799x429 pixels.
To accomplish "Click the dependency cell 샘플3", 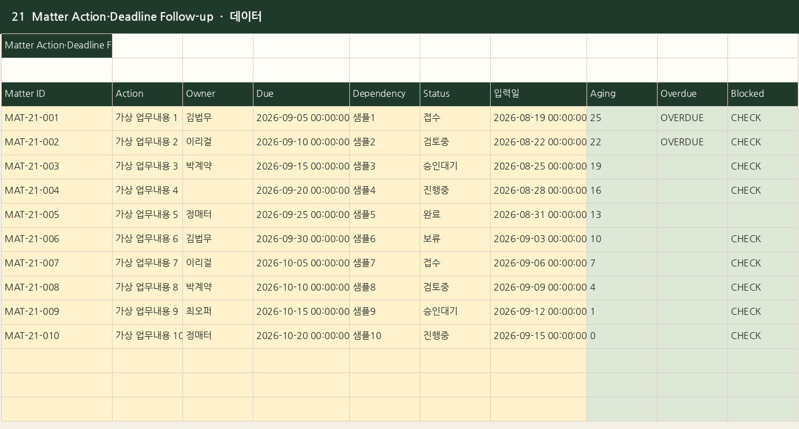I will point(384,167).
